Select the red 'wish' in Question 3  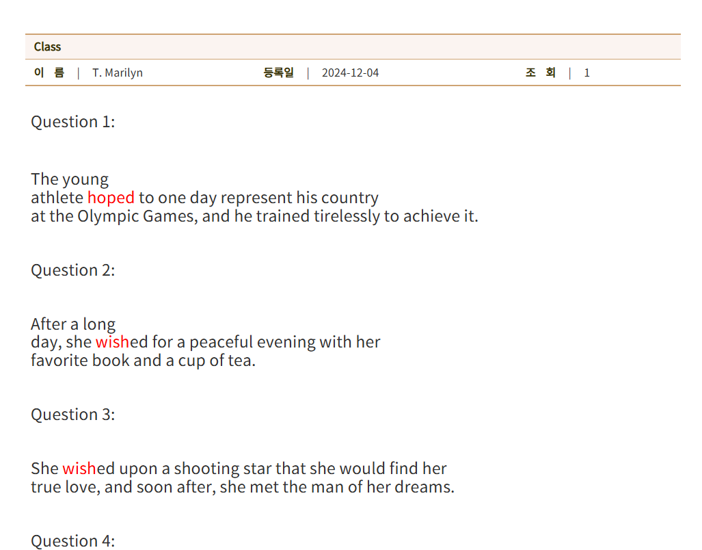79,469
